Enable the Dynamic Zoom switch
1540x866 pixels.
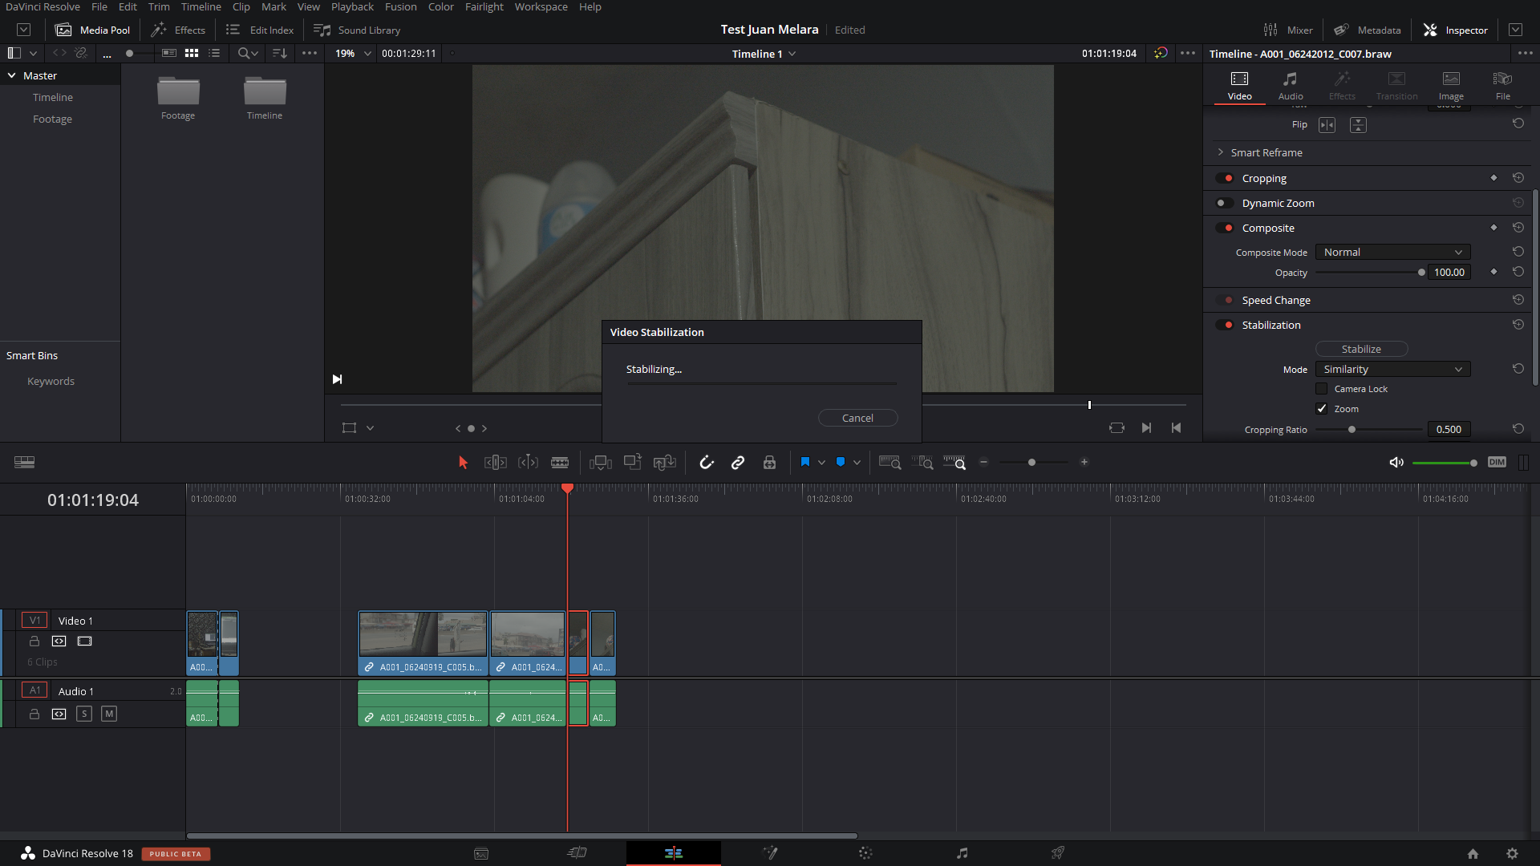pyautogui.click(x=1225, y=203)
